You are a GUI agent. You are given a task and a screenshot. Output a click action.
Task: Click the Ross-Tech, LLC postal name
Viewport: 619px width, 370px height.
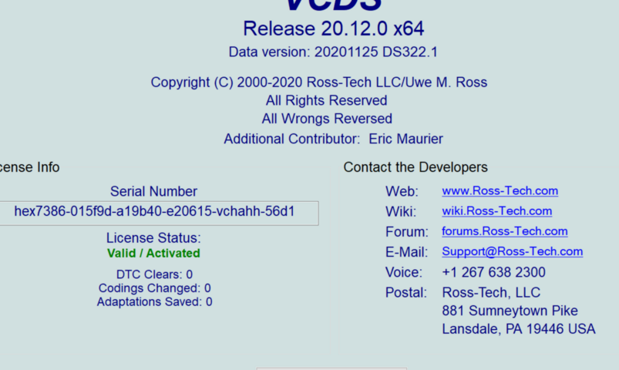coord(491,293)
